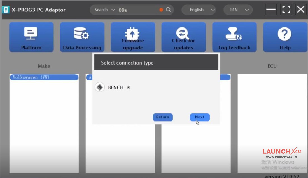Open the English language dropdown
This screenshot has height=178, width=308.
click(199, 10)
